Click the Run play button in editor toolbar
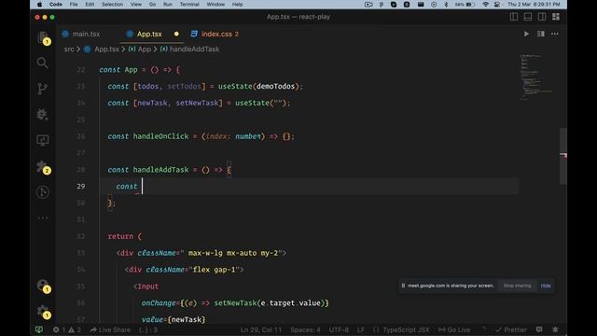This screenshot has height=336, width=597. pos(526,34)
